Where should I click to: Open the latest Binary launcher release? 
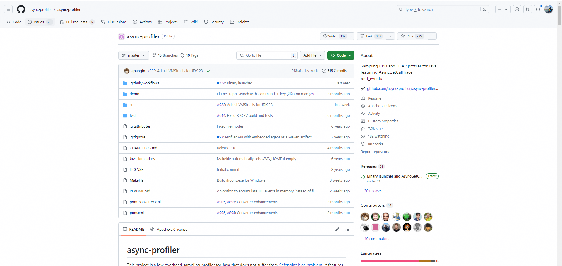pyautogui.click(x=395, y=176)
